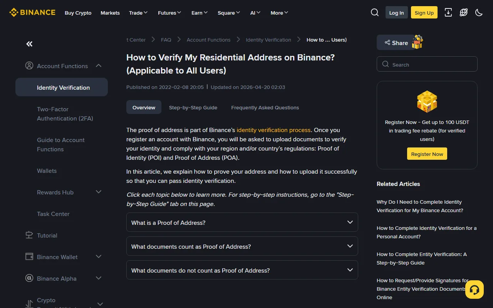This screenshot has height=308, width=493.
Task: Expand 'What is a Proof of Address?'
Action: (x=242, y=223)
